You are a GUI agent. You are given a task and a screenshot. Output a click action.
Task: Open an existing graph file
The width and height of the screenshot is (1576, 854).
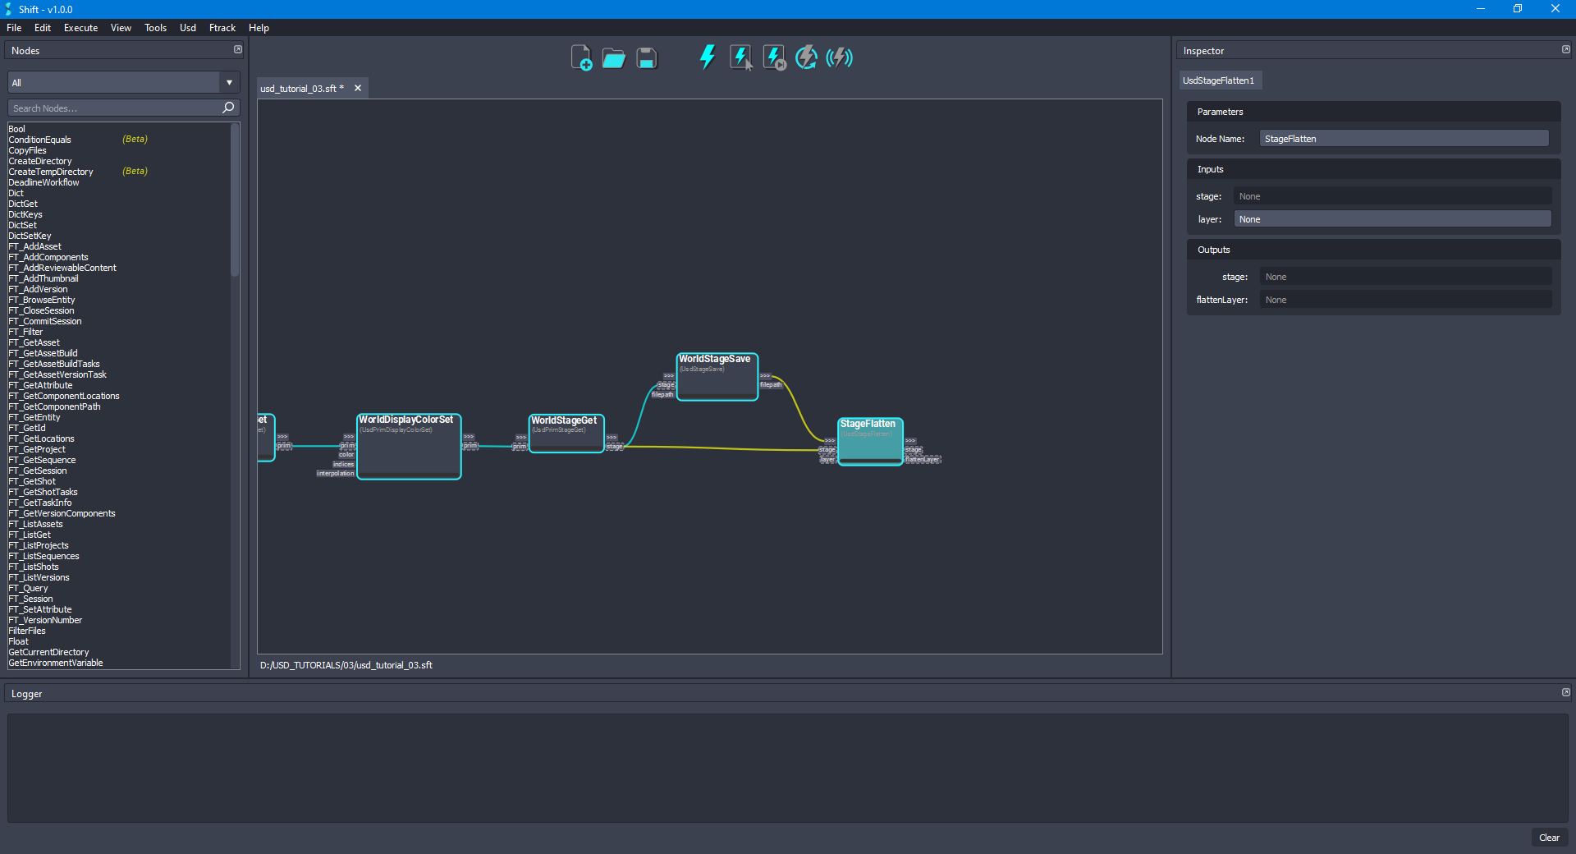613,57
